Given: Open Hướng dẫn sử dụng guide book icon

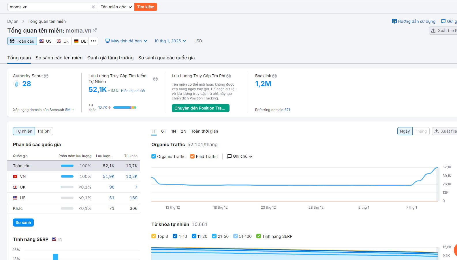Looking at the screenshot, I should click(x=394, y=21).
